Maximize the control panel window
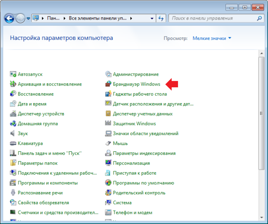The image size is (268, 224). point(245,7)
